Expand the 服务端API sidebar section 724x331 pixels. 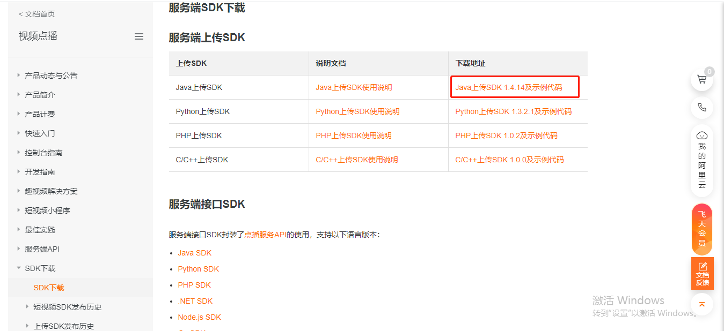42,249
